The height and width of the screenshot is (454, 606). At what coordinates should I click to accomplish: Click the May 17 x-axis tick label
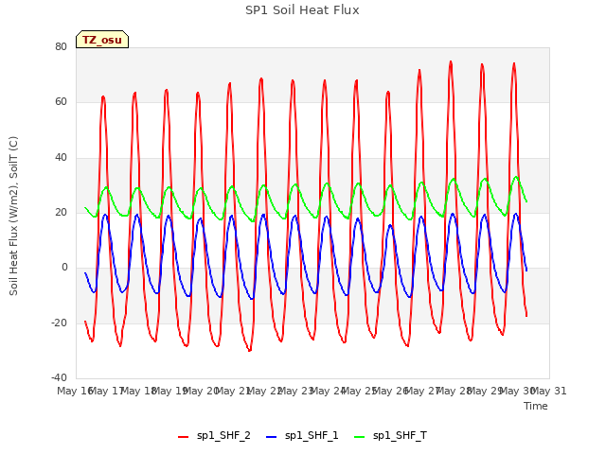[x=106, y=391]
